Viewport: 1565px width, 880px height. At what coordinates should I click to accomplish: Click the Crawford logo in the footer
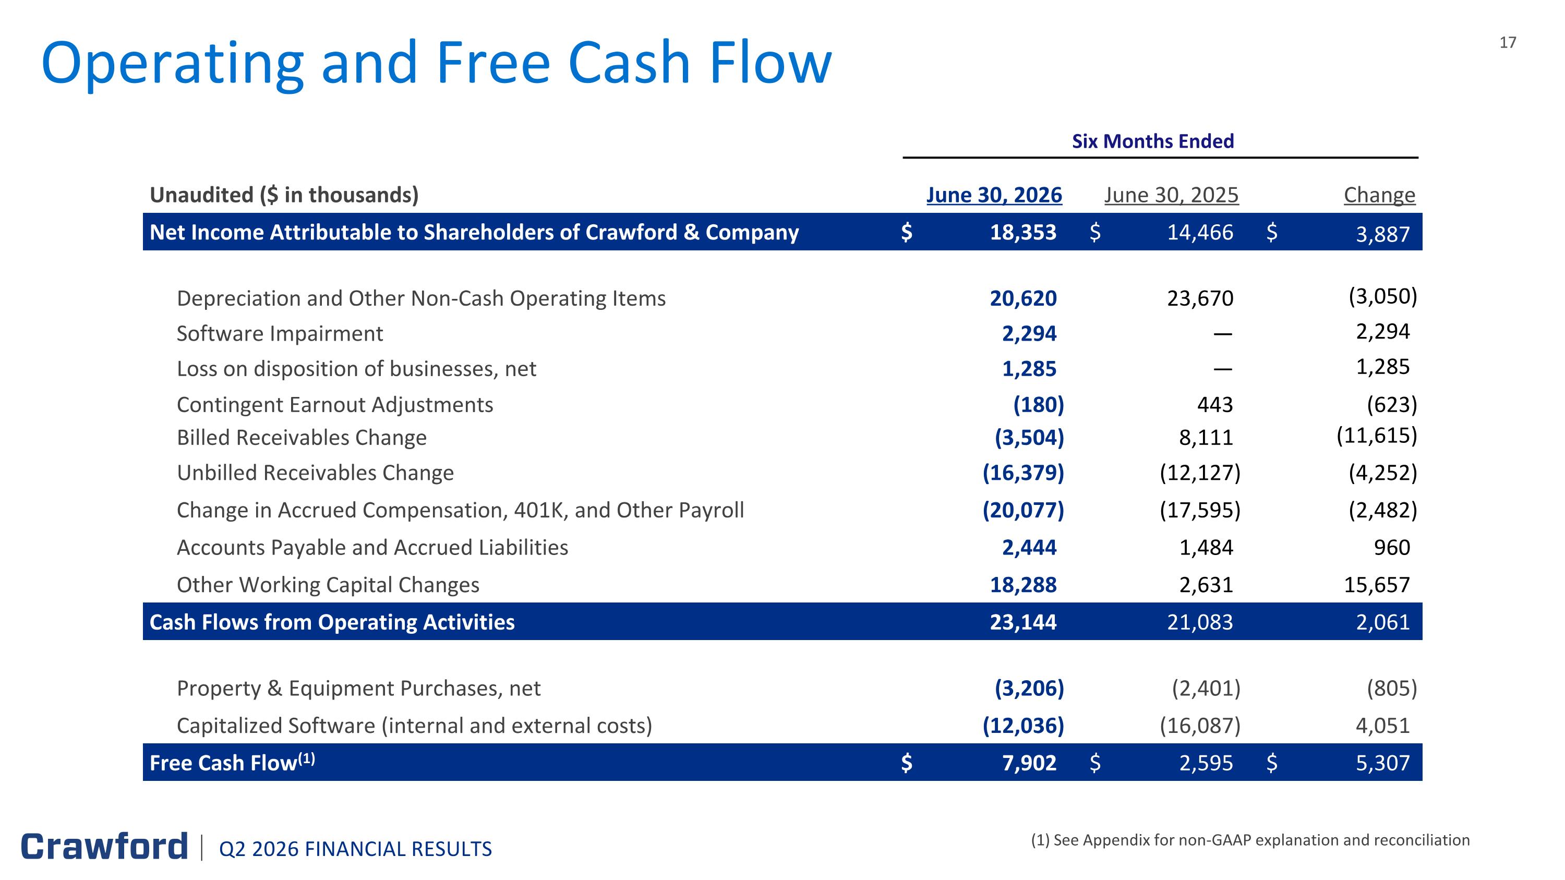[104, 846]
